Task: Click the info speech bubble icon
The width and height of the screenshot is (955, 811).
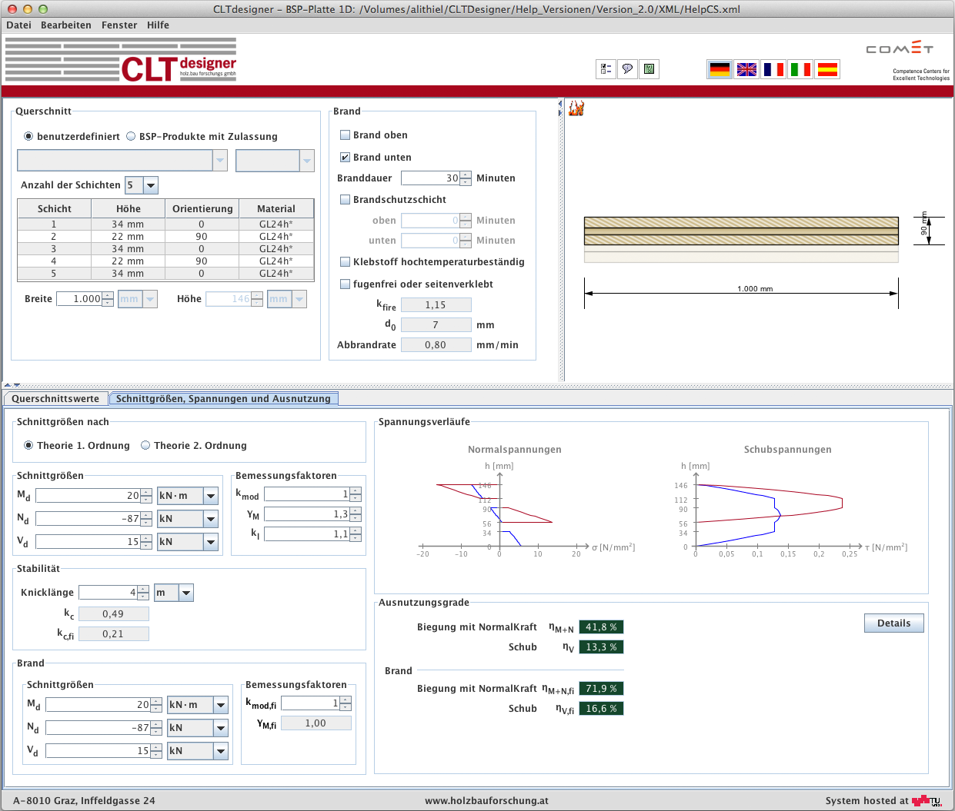Action: (627, 69)
